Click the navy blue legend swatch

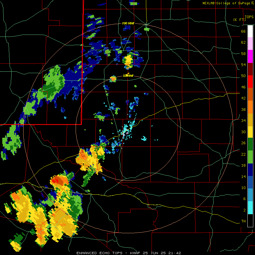pos(250,170)
